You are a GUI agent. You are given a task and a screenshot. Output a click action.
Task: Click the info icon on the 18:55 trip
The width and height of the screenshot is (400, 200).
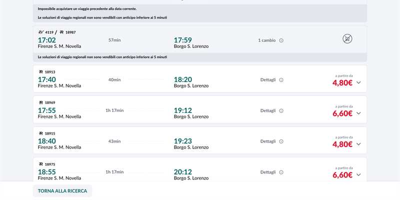(x=281, y=172)
